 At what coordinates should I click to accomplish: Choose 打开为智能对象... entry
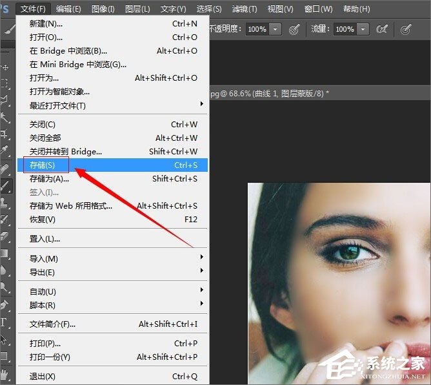pyautogui.click(x=113, y=91)
